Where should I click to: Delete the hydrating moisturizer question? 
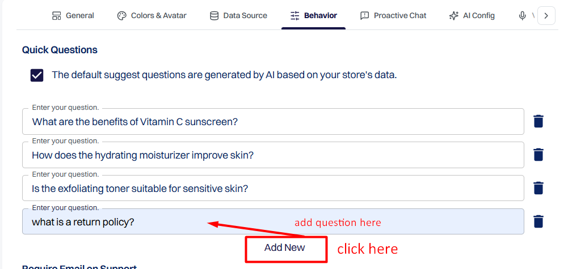coord(538,155)
